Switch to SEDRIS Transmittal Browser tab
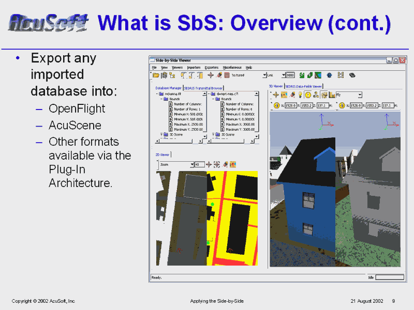 click(x=203, y=88)
